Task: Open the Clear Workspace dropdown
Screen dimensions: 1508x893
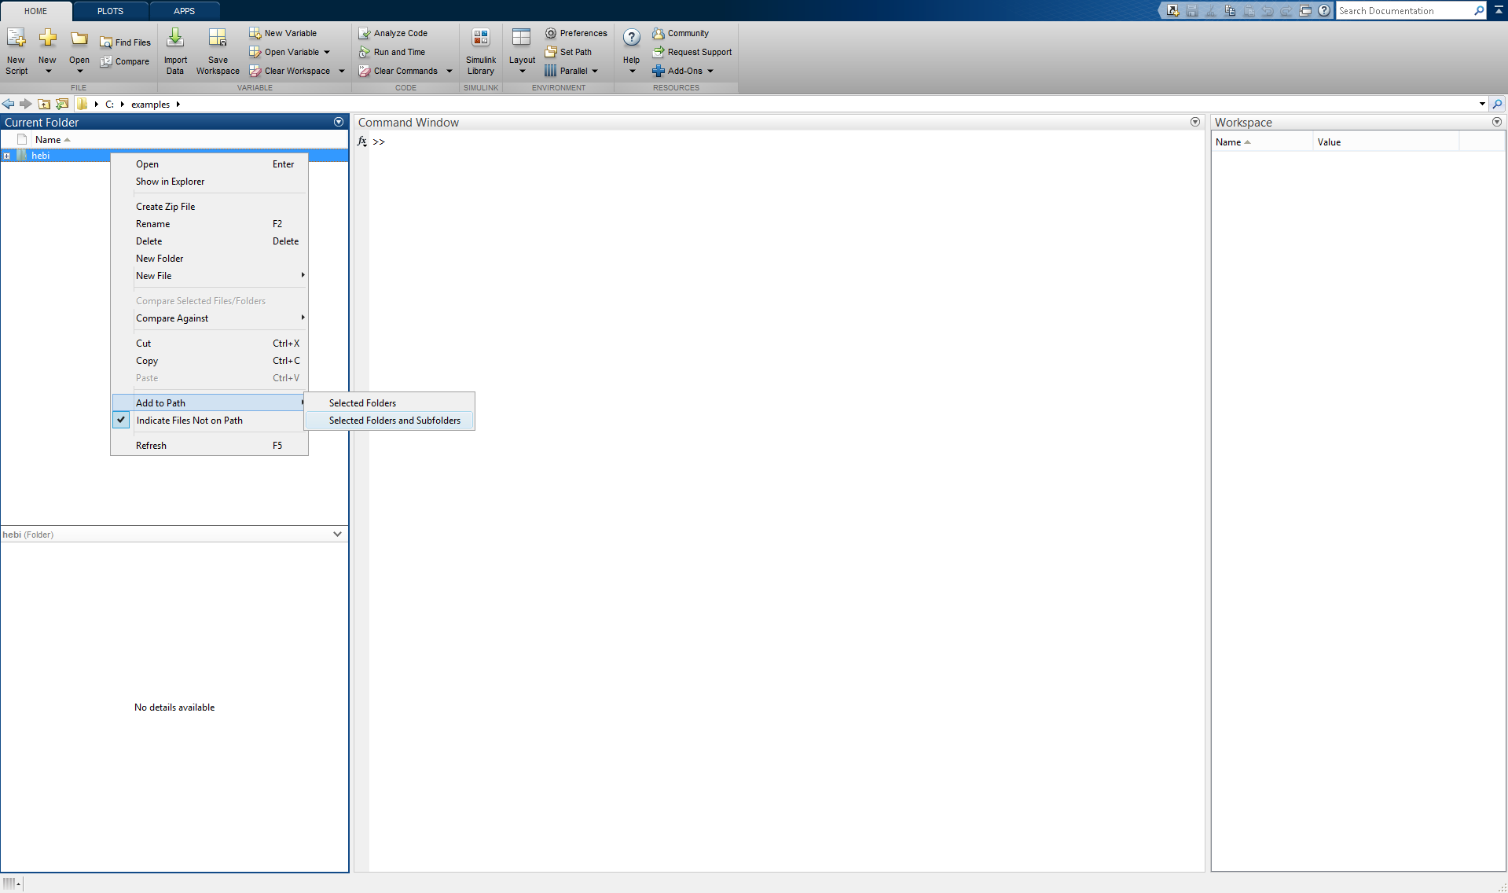Action: [340, 70]
